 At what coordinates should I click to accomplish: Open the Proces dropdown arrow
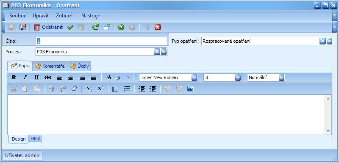[x=164, y=52]
